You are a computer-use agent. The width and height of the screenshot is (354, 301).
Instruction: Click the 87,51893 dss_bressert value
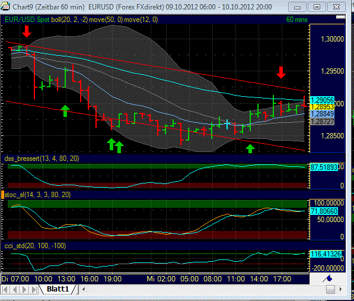click(324, 167)
